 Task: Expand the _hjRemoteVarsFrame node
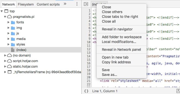coord(5,72)
